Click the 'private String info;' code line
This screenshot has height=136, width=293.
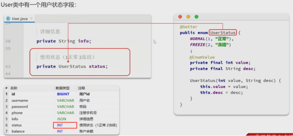64,41
